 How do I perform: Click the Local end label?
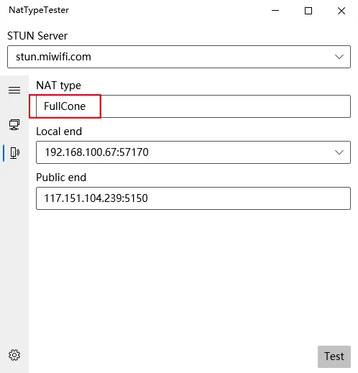pos(59,132)
